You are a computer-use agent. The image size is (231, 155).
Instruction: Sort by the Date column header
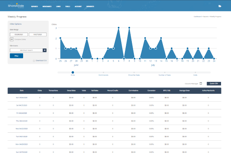pyautogui.click(x=22, y=91)
